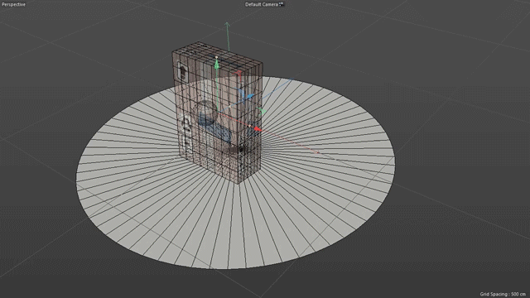Click empty dark viewport background to deselect
Image resolution: width=530 pixels, height=298 pixels.
point(440,50)
